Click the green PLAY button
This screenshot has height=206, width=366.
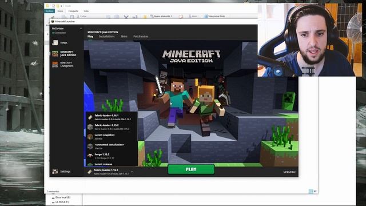pos(191,169)
